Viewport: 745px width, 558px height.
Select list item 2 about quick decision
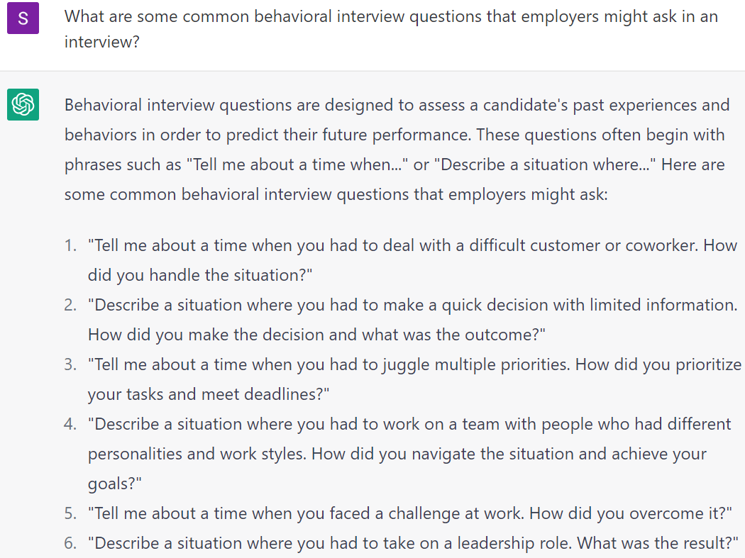tap(412, 320)
